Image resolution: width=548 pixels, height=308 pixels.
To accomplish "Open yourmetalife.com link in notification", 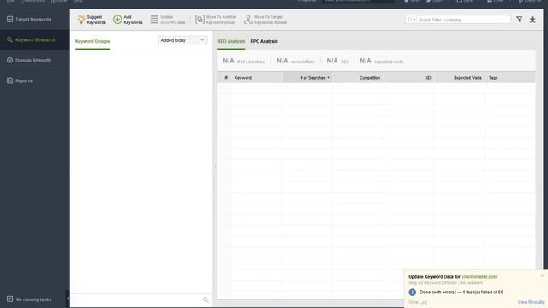I will (479, 277).
